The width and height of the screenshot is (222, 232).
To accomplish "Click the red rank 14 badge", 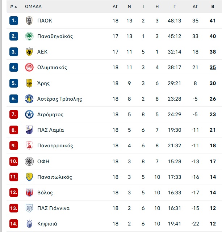I will tap(14, 224).
